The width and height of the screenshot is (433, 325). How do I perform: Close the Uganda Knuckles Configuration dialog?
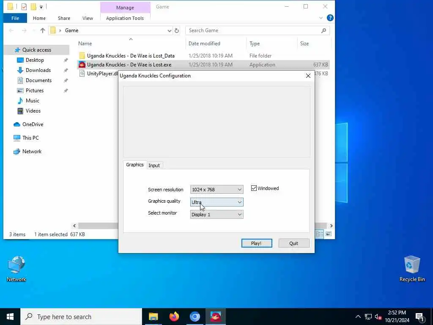tap(308, 76)
